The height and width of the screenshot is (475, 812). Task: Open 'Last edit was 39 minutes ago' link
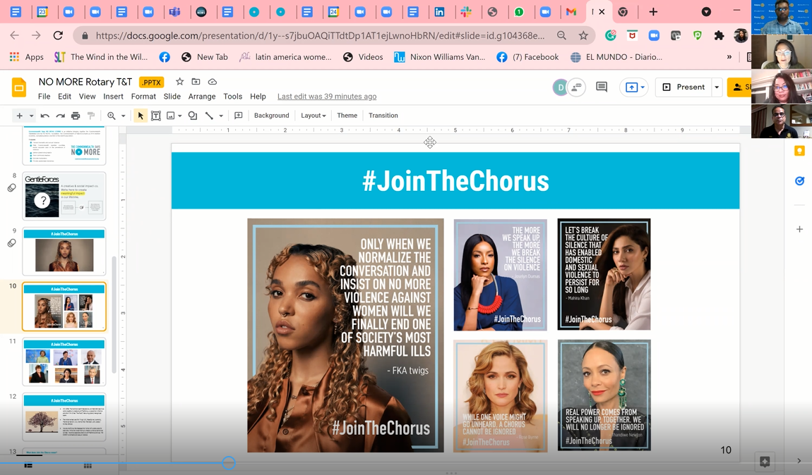326,97
